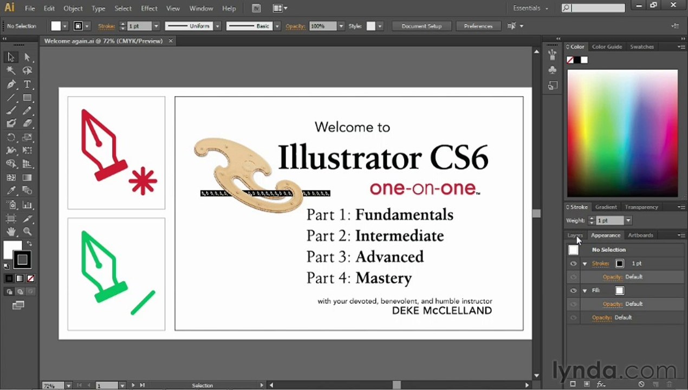
Task: Open the Change Screen Mode button
Action: tap(18, 305)
